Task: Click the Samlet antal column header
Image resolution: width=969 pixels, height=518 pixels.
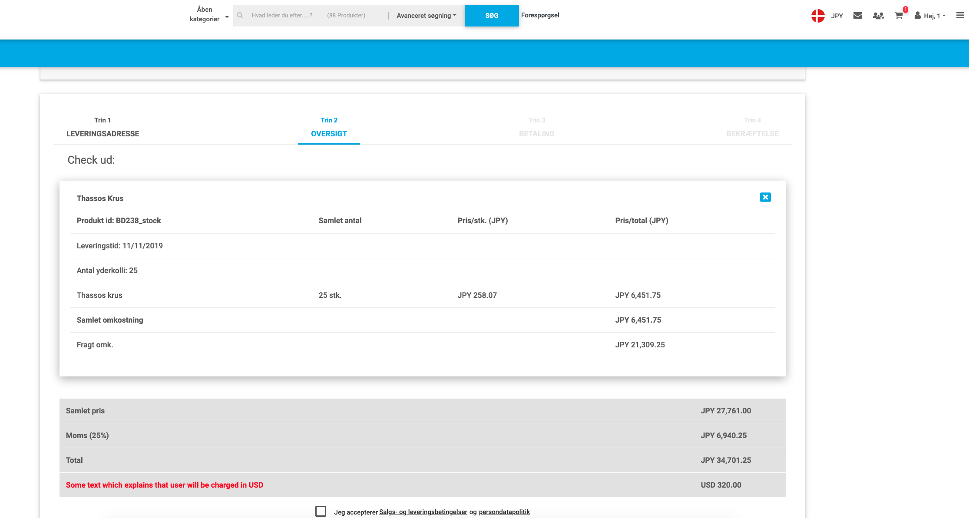Action: (340, 221)
